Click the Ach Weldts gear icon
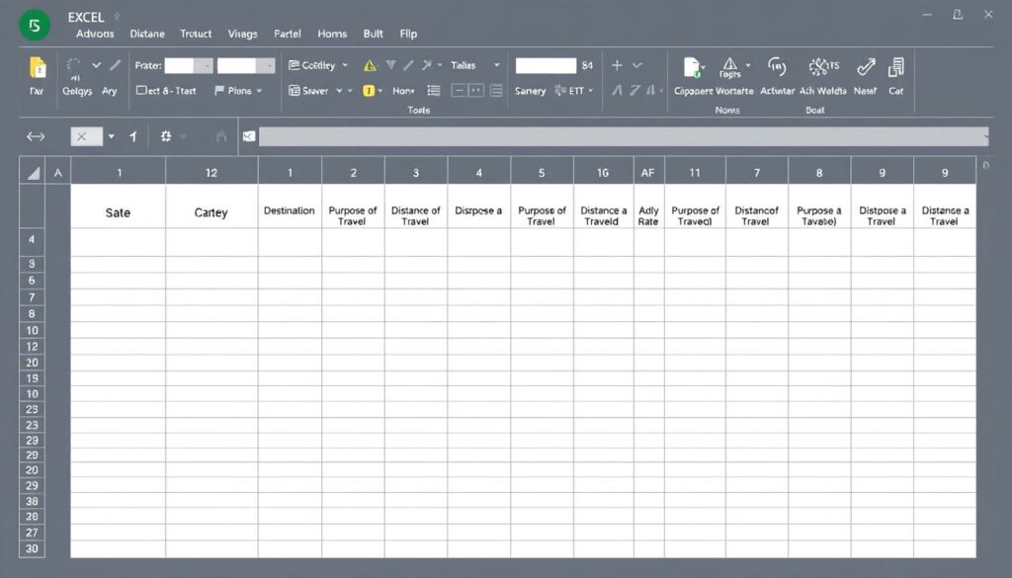 (x=819, y=66)
